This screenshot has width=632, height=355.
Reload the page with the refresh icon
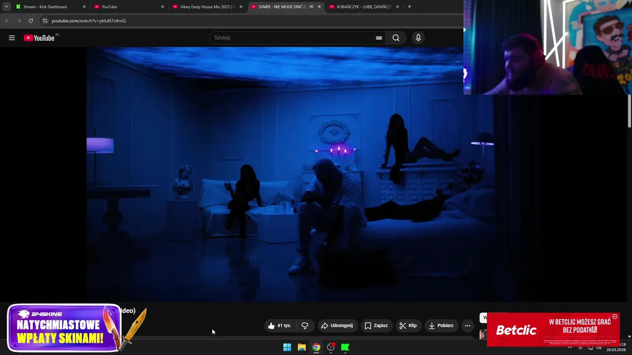[x=31, y=21]
